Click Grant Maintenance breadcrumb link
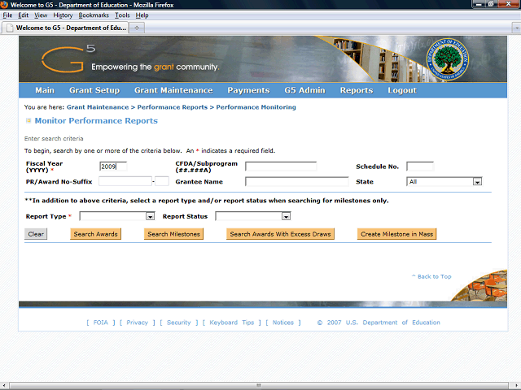Viewport: 521px width, 390px height. 98,107
